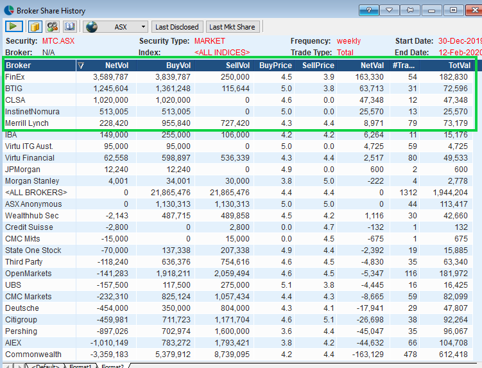
Task: Click the Last Disclosed button
Action: click(x=177, y=27)
